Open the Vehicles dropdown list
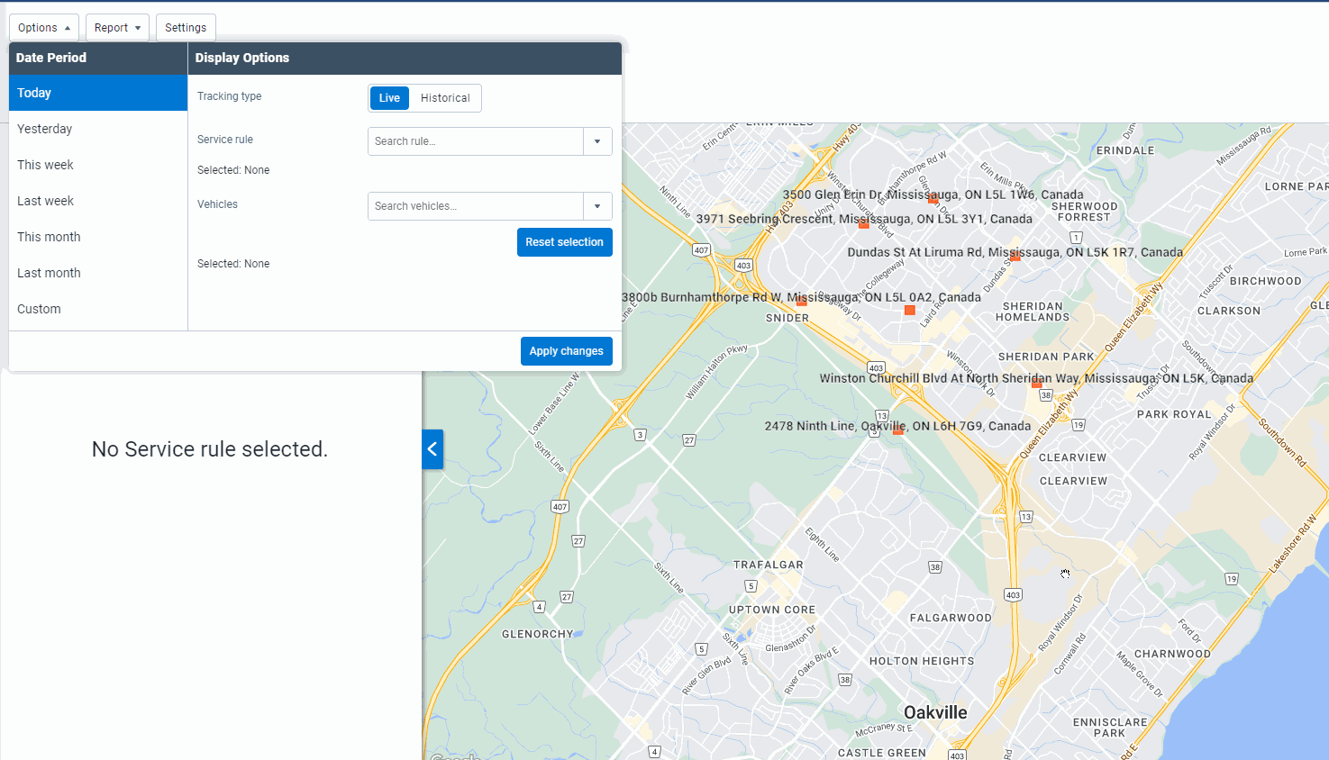1329x760 pixels. pos(597,206)
